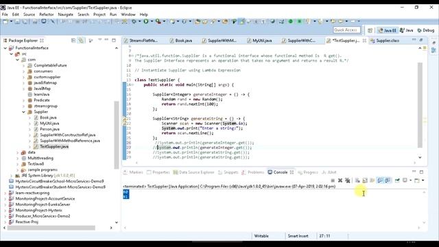Open the Refactor menu
The height and width of the screenshot is (247, 439).
pos(47,14)
